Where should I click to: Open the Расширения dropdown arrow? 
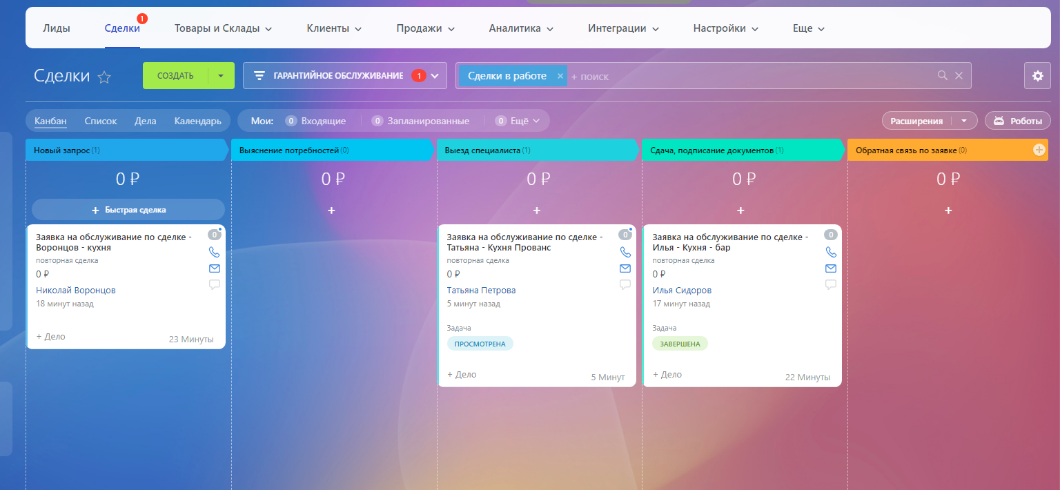(963, 121)
